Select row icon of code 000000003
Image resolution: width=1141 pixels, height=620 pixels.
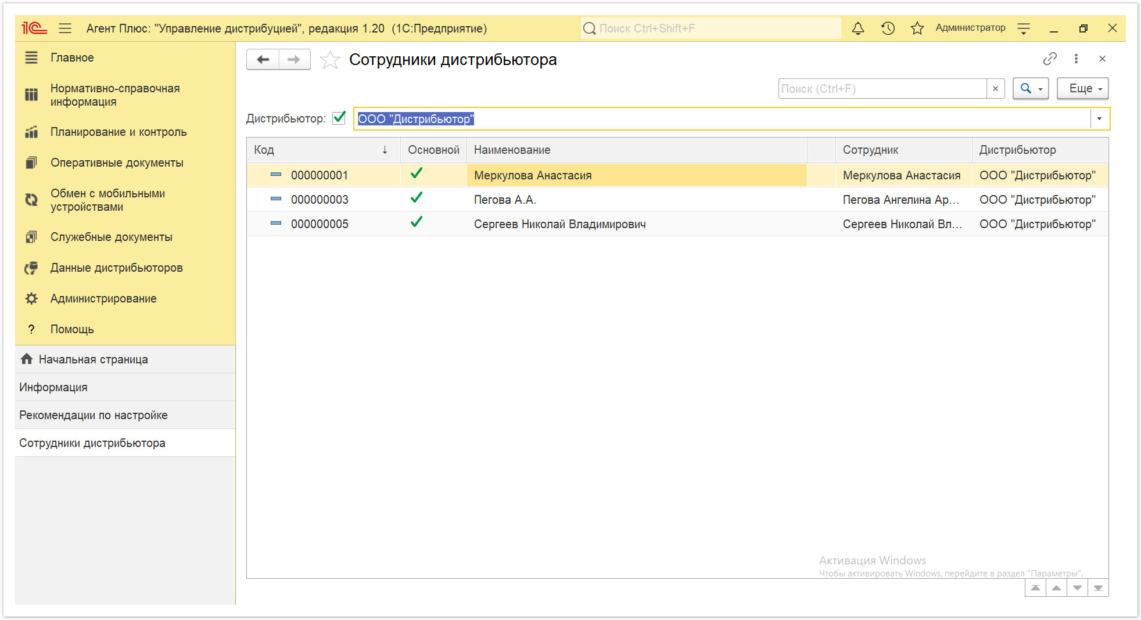[276, 199]
